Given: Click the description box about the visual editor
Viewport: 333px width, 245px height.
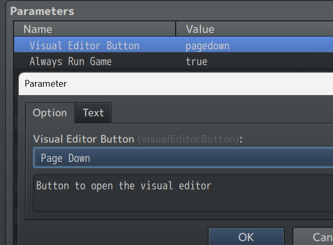Looking at the screenshot, I should point(183,193).
